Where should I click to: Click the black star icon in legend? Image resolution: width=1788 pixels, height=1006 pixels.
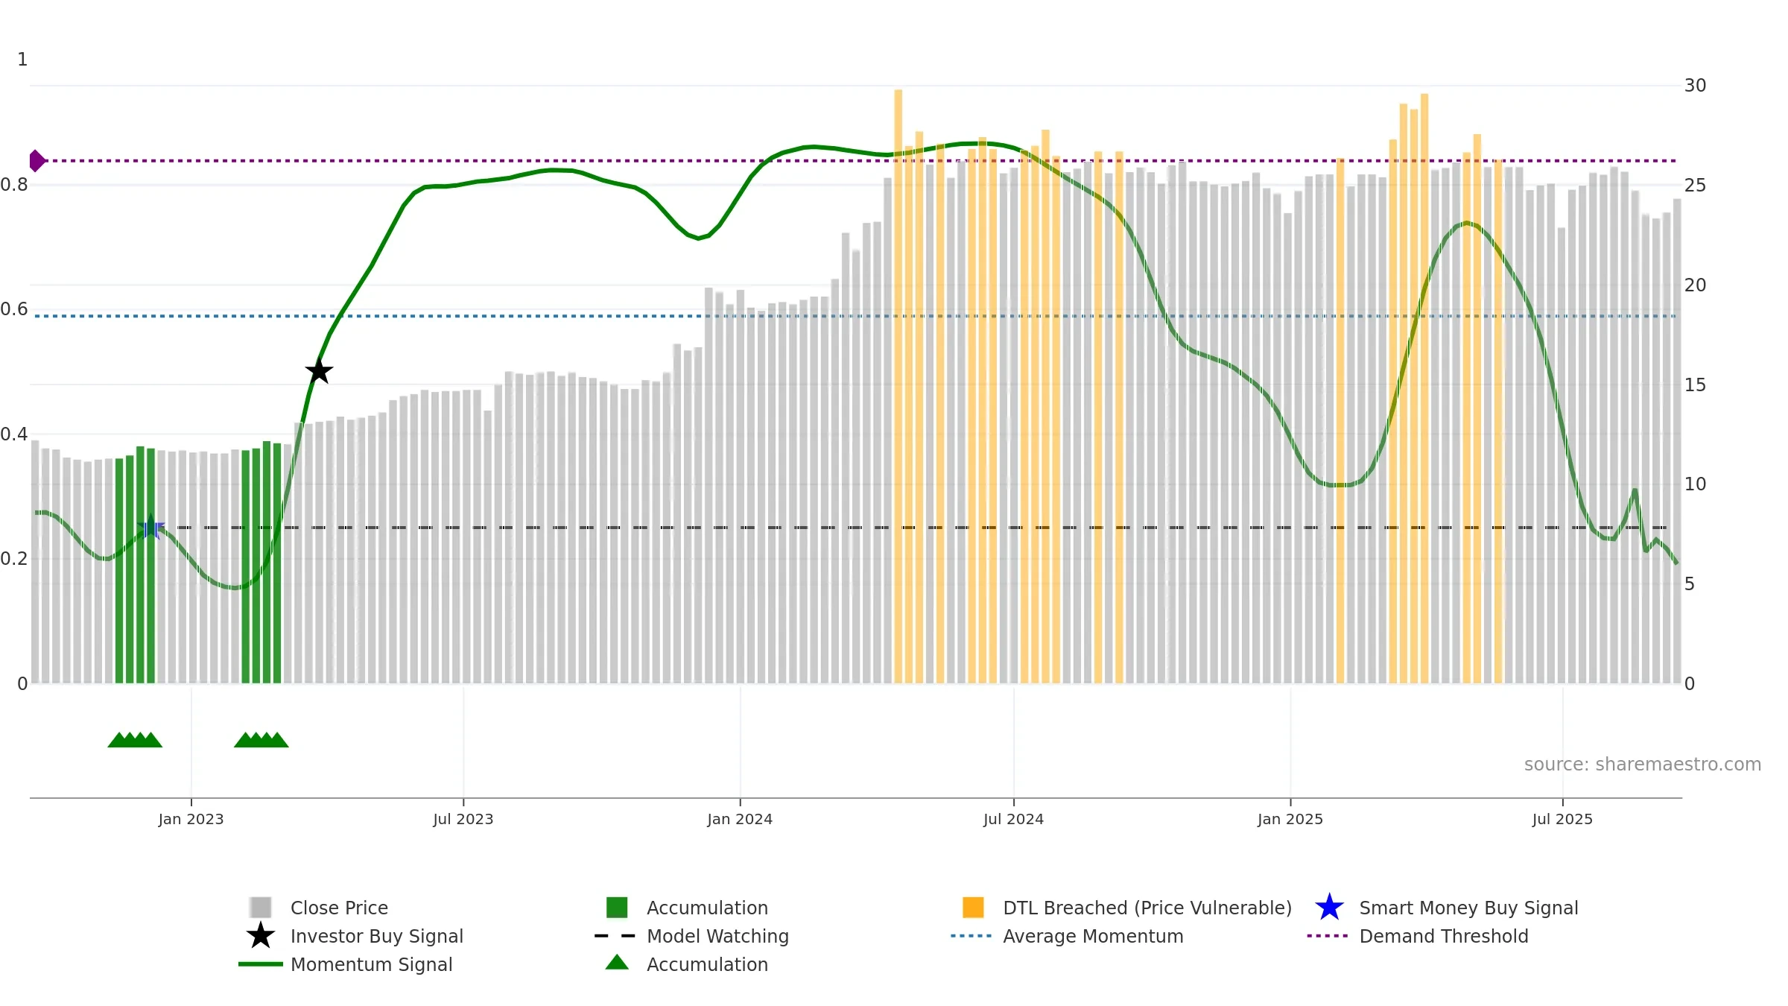click(261, 935)
